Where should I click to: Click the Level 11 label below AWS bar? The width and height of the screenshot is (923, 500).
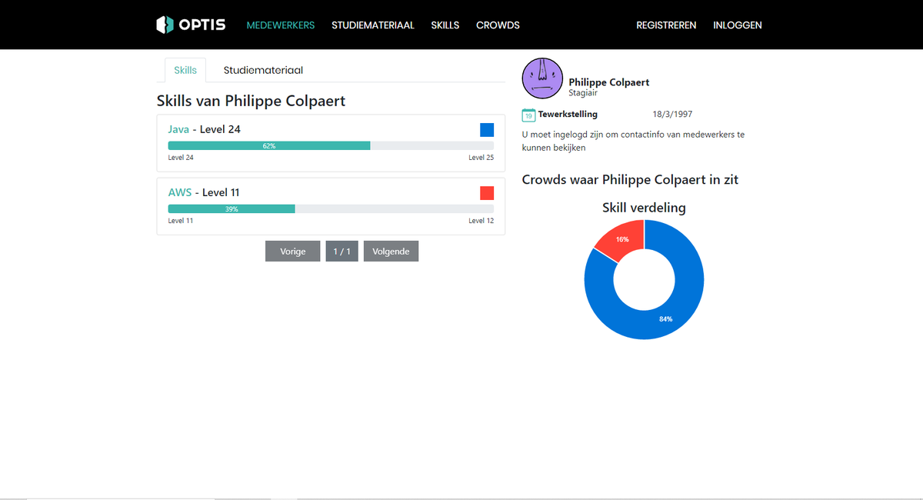point(181,221)
